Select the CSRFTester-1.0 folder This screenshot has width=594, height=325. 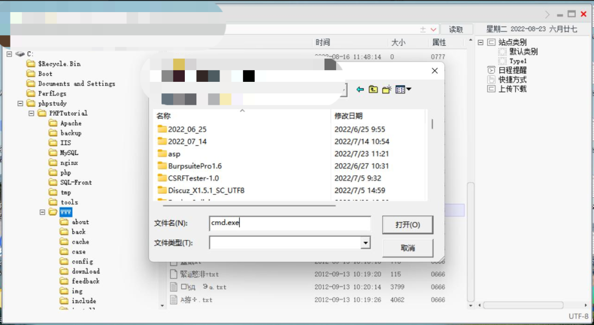[188, 178]
